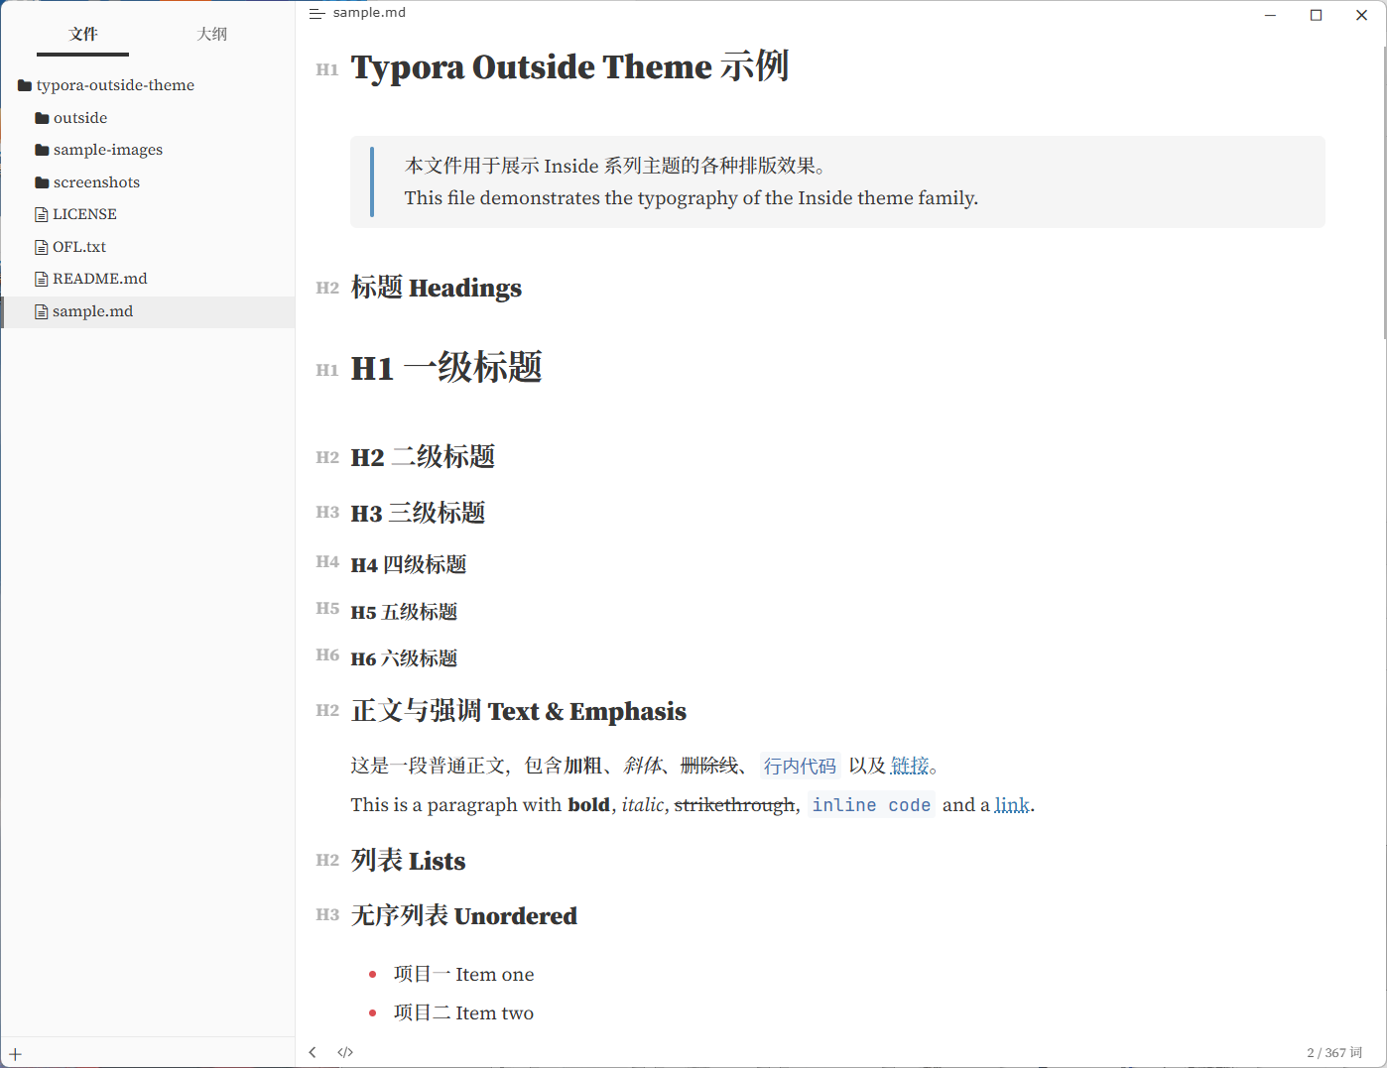Viewport: 1387px width, 1068px height.
Task: Collapse sidebar with bottom left chevron icon
Action: pyautogui.click(x=313, y=1052)
